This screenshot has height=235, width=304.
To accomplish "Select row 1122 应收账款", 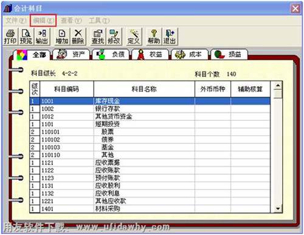I will click(x=150, y=170).
